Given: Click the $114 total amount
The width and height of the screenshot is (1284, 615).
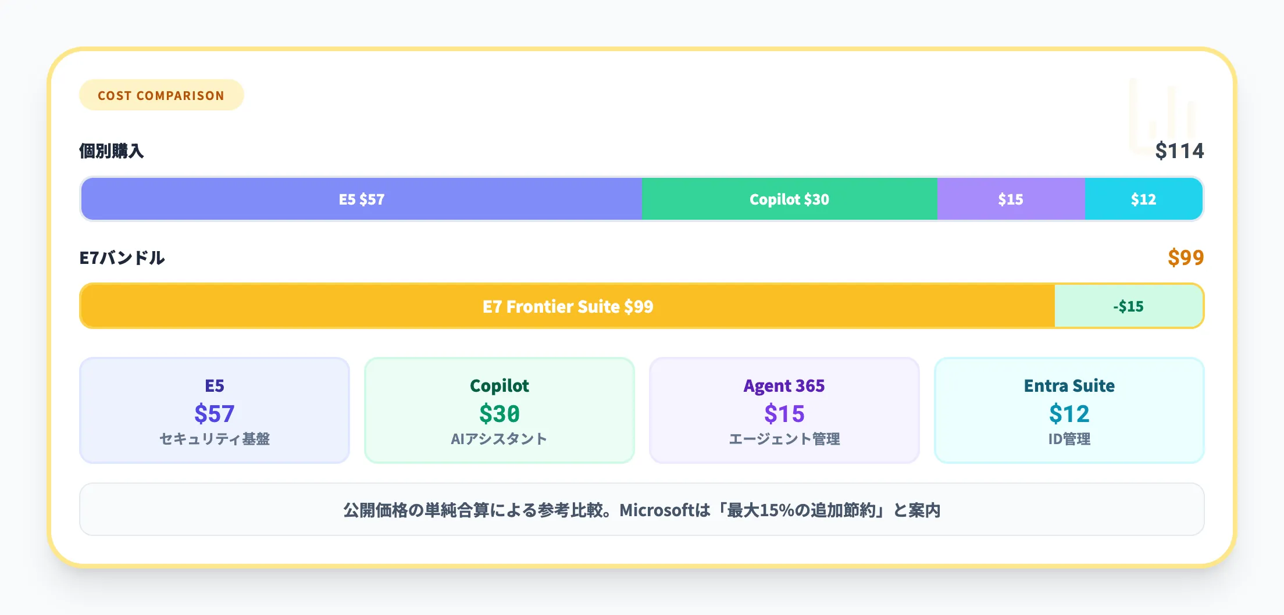Looking at the screenshot, I should [x=1179, y=151].
